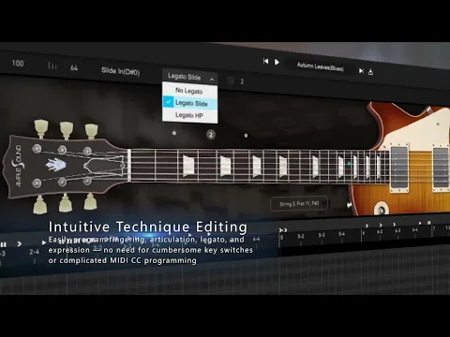Click the String 3, Fret 11 note label
The height and width of the screenshot is (337, 450).
tap(299, 204)
